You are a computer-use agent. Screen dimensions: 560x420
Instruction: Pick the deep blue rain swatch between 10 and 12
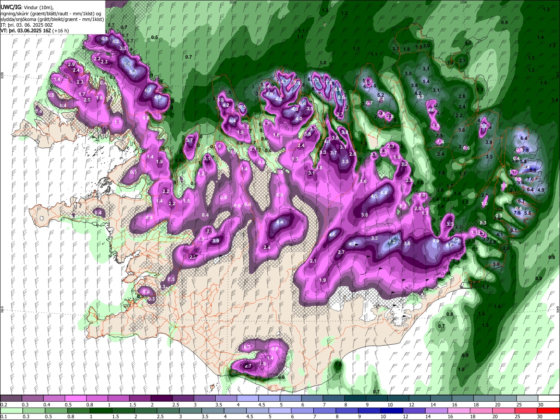point(392,410)
